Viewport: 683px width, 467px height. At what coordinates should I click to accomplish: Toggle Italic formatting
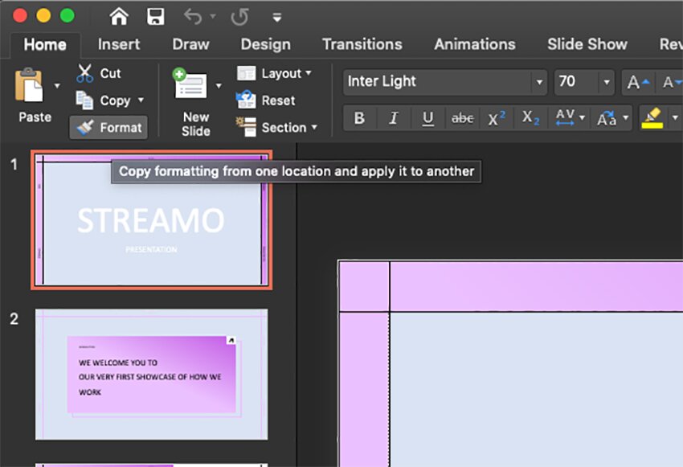point(394,119)
